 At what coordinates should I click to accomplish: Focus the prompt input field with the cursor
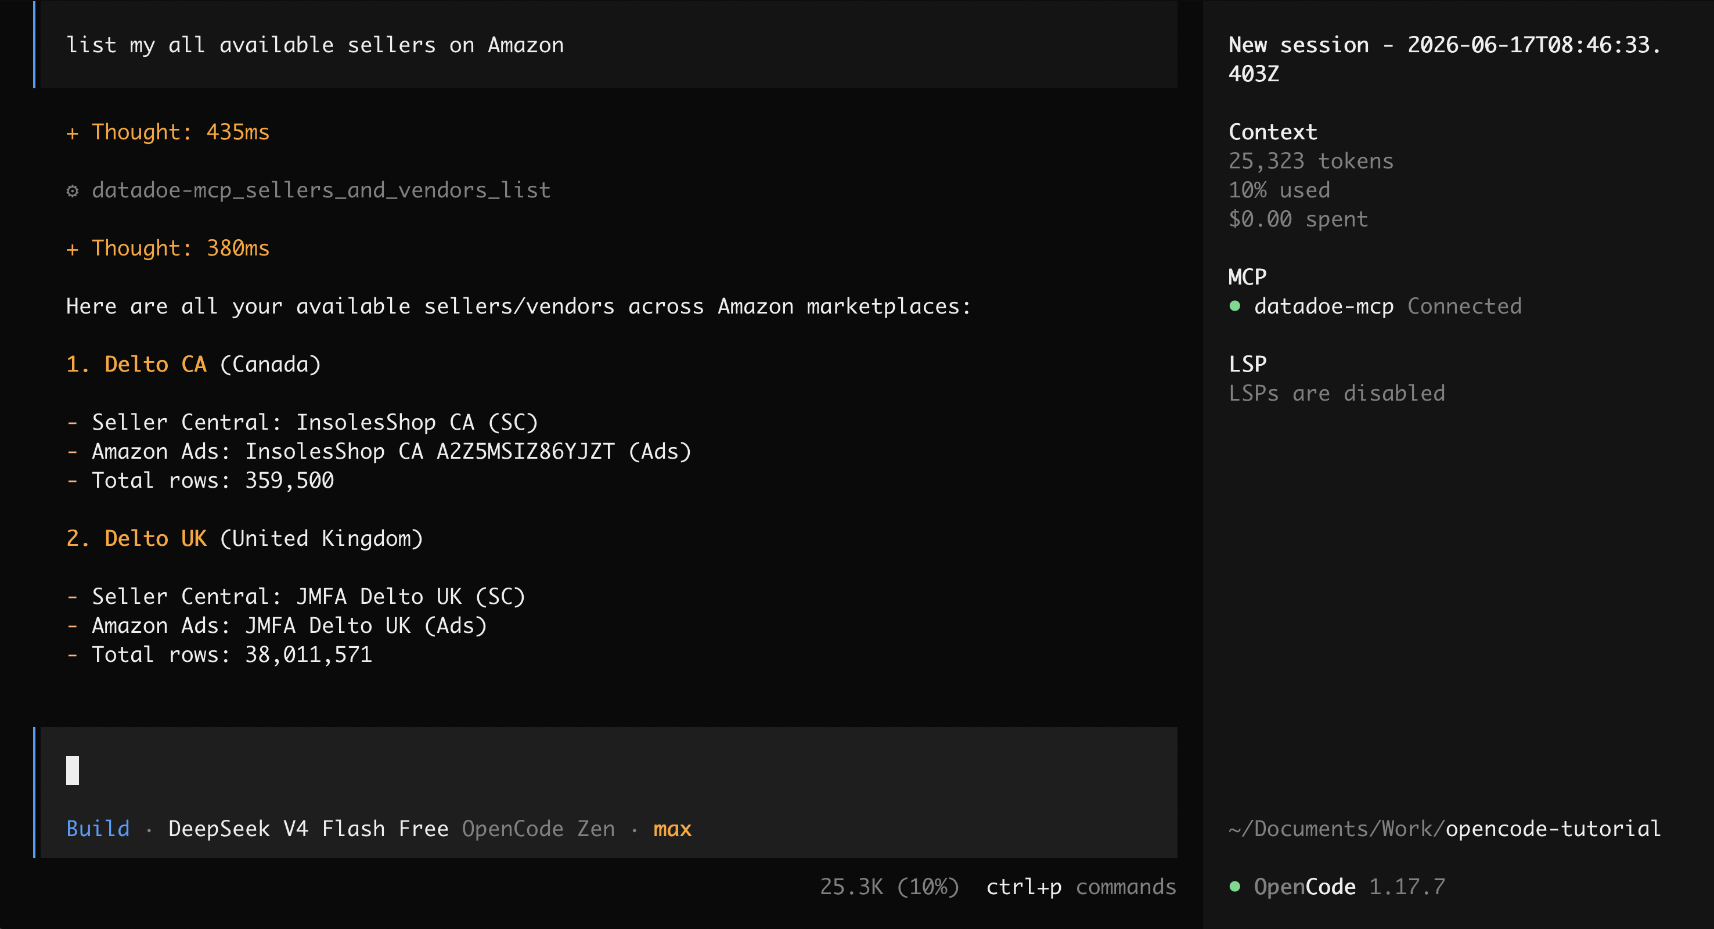click(608, 770)
